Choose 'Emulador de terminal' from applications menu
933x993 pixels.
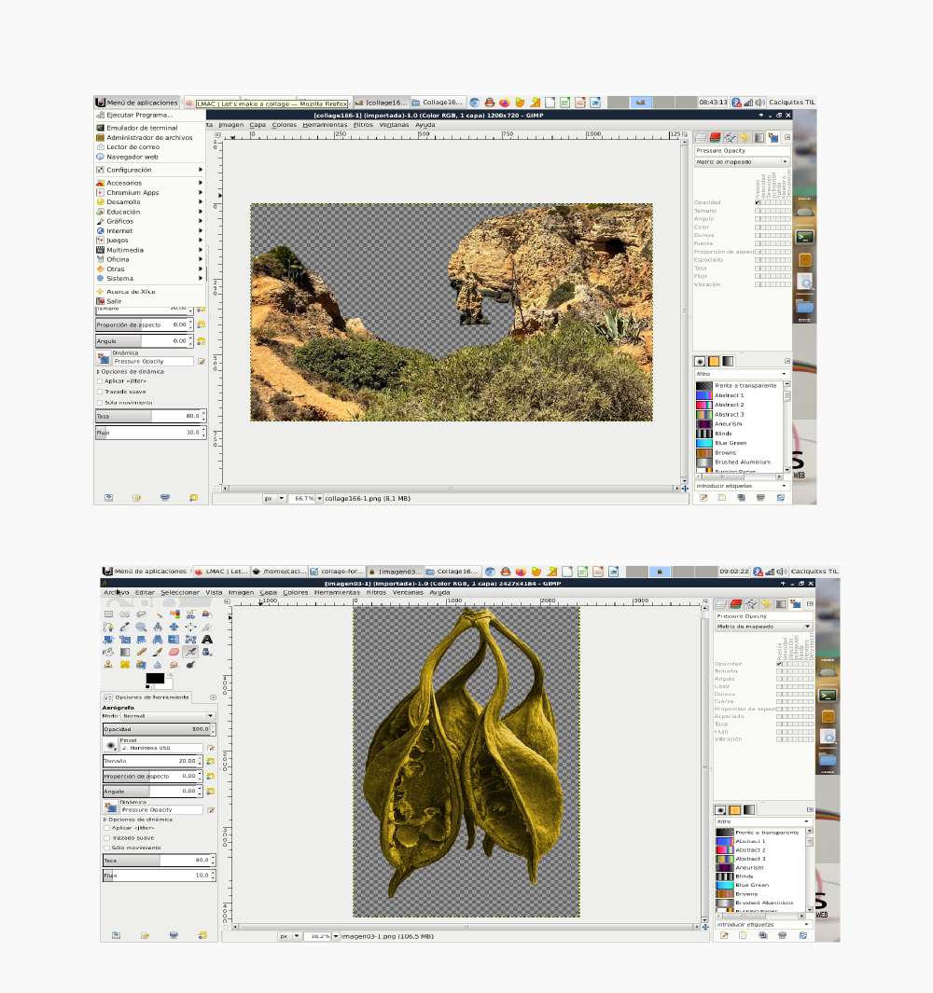click(x=150, y=128)
